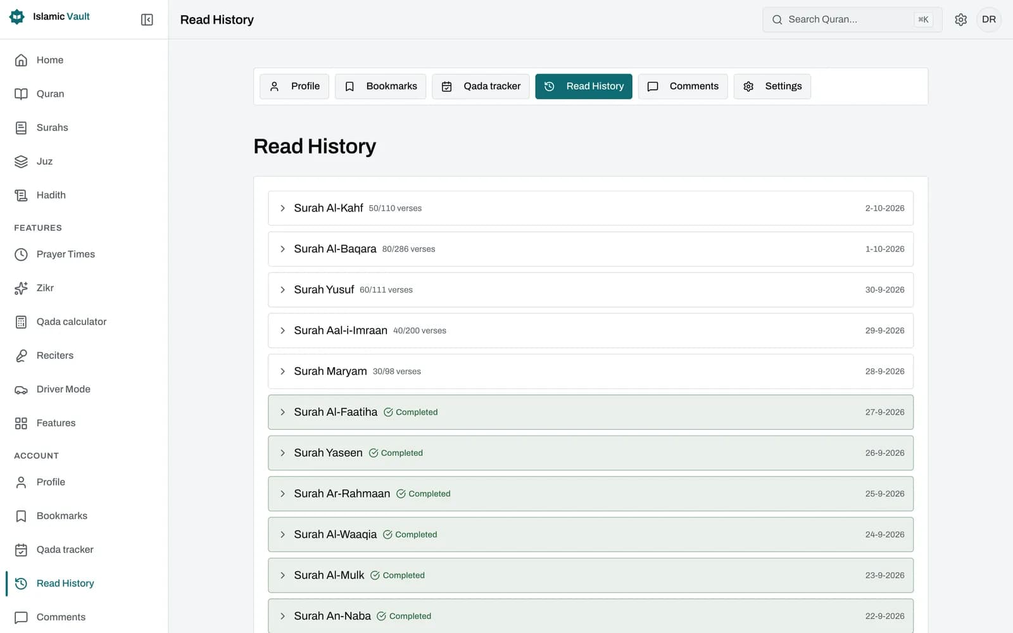
Task: Expand the Surah Yusuf chevron
Action: [282, 290]
